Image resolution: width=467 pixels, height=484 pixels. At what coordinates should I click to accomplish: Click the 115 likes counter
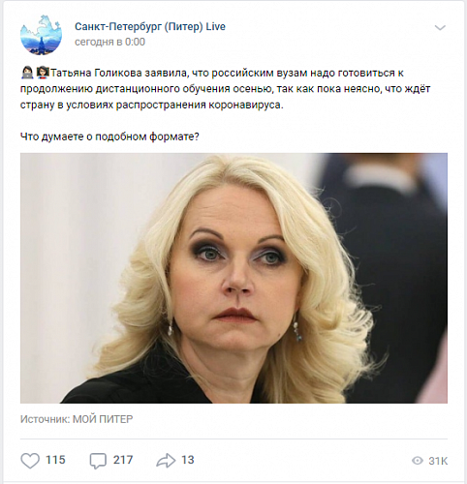[55, 460]
